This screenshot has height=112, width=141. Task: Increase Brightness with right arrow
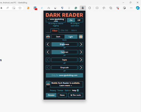81,44
